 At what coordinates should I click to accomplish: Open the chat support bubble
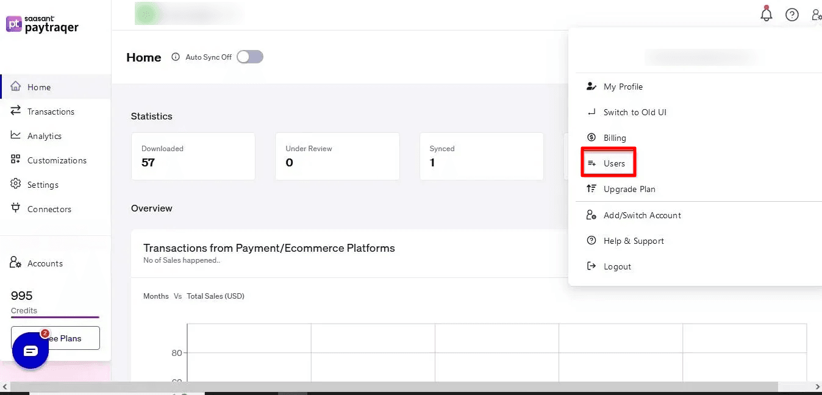[x=30, y=350]
